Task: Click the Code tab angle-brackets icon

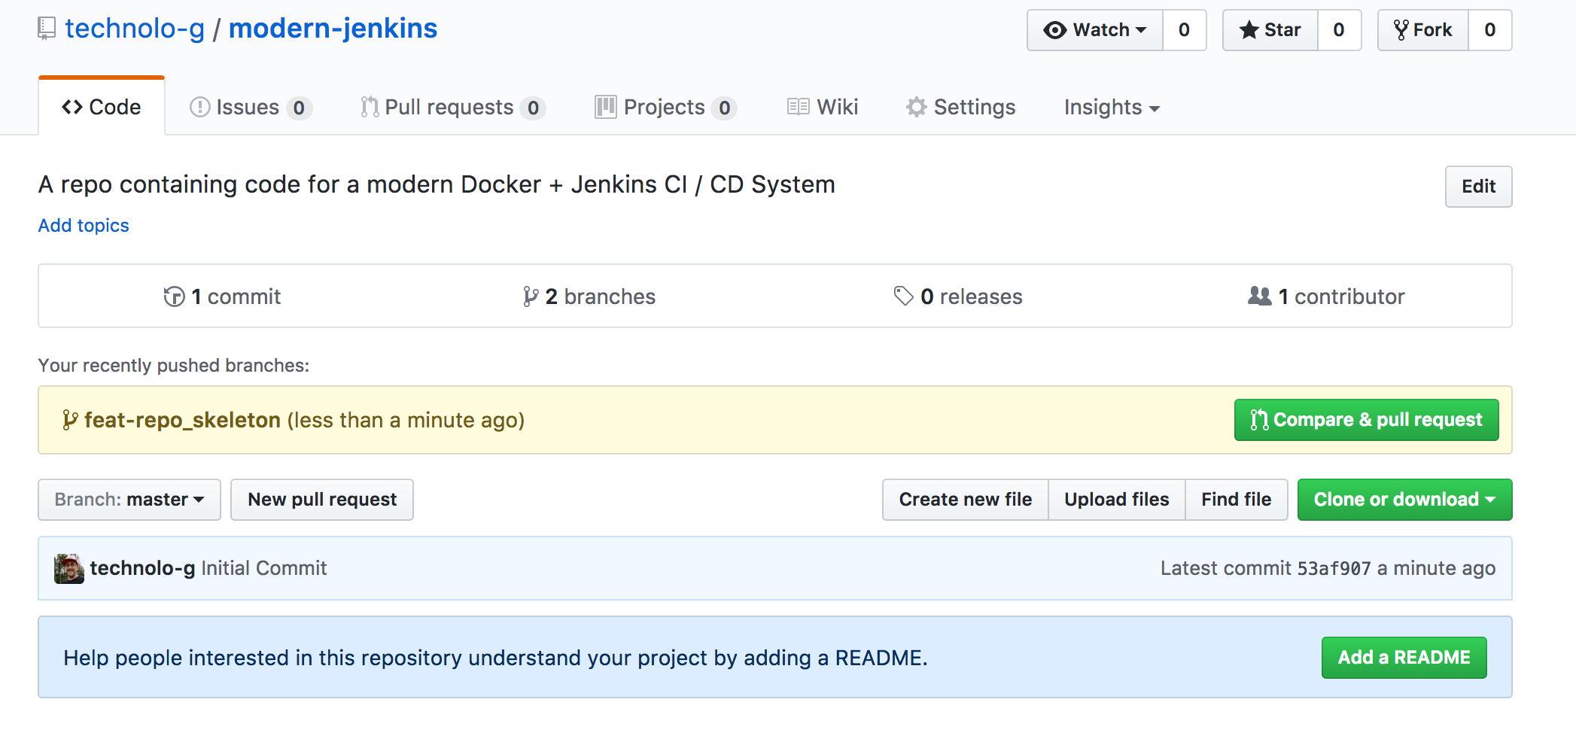Action: tap(72, 107)
